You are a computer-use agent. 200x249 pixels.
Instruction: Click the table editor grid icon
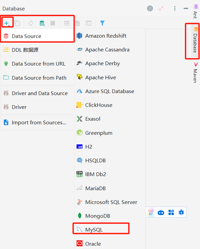(x=67, y=23)
